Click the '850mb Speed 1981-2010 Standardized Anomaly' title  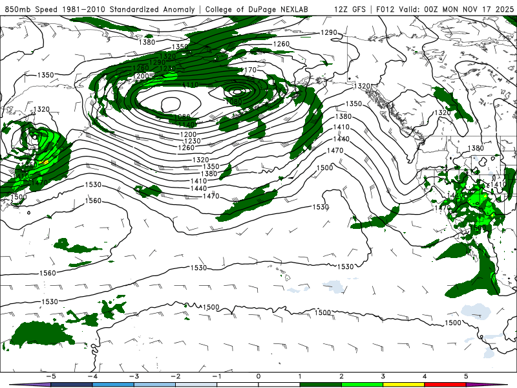[100, 9]
